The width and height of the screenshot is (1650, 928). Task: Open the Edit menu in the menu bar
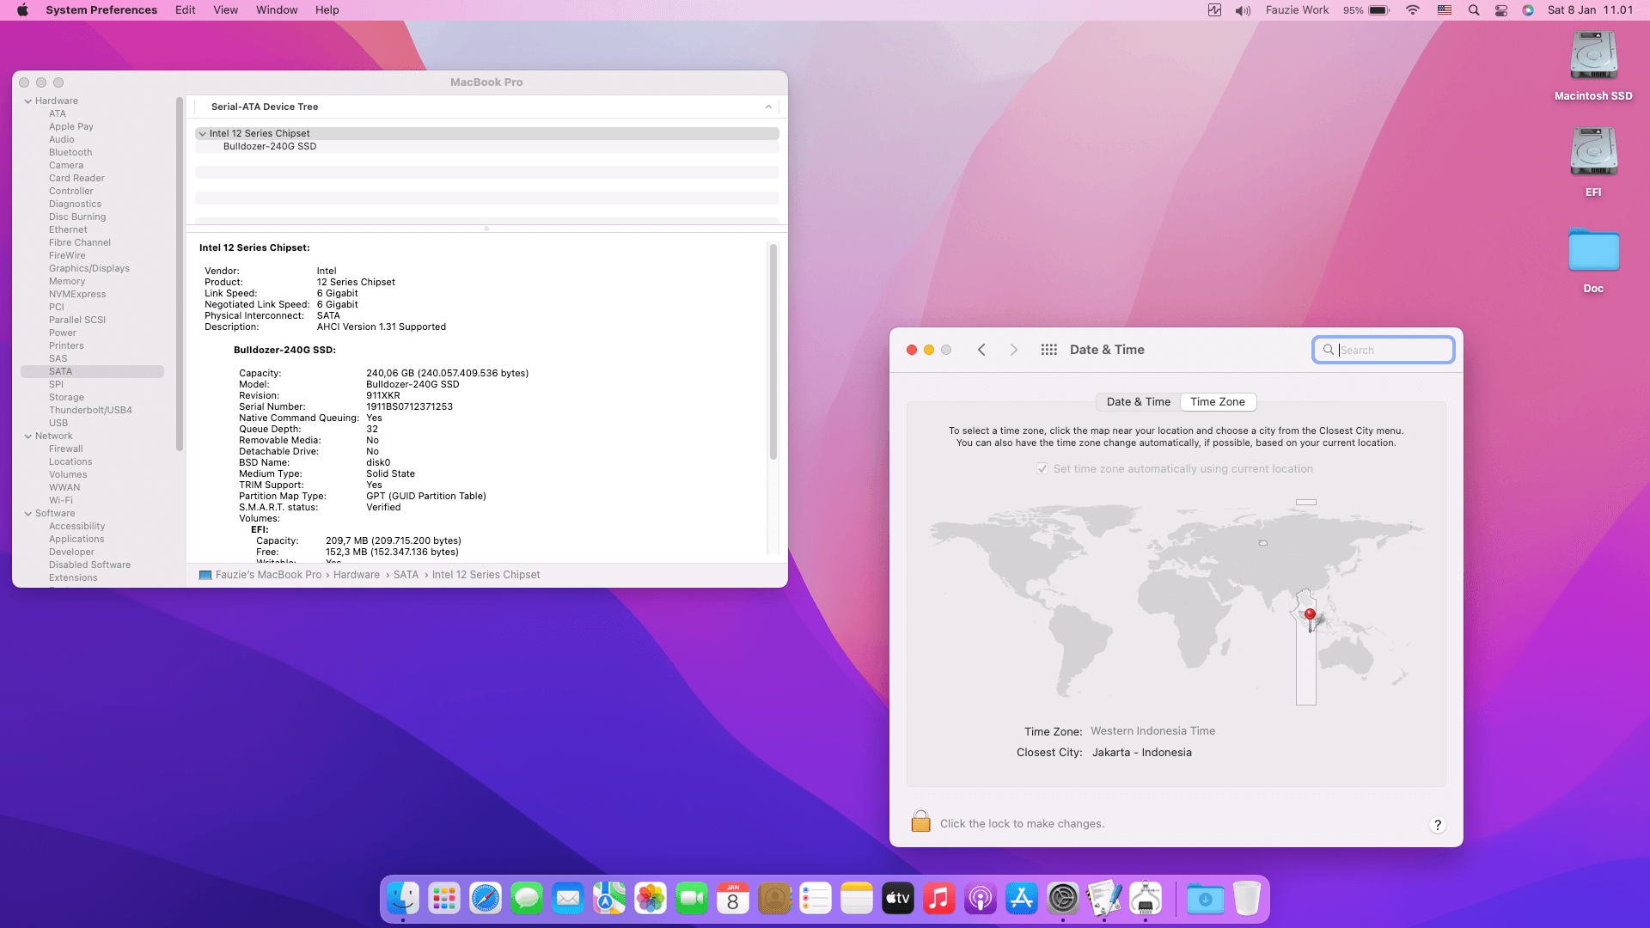click(x=186, y=10)
